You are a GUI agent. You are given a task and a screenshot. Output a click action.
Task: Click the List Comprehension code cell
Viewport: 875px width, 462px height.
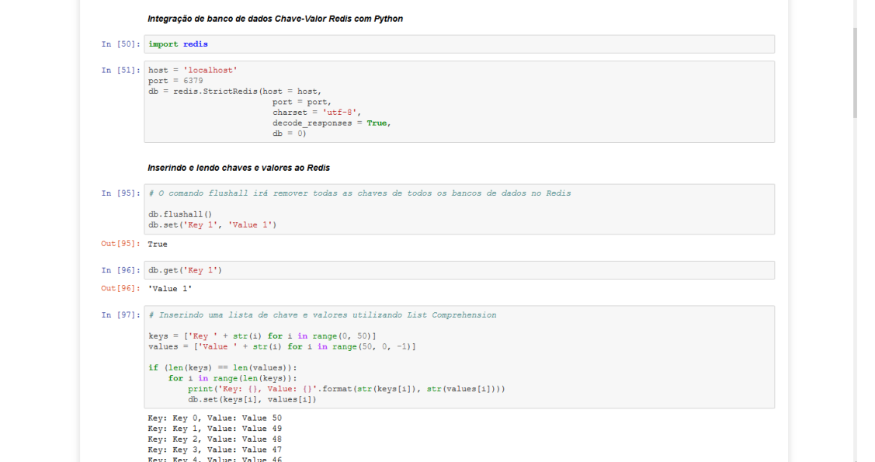[460, 357]
